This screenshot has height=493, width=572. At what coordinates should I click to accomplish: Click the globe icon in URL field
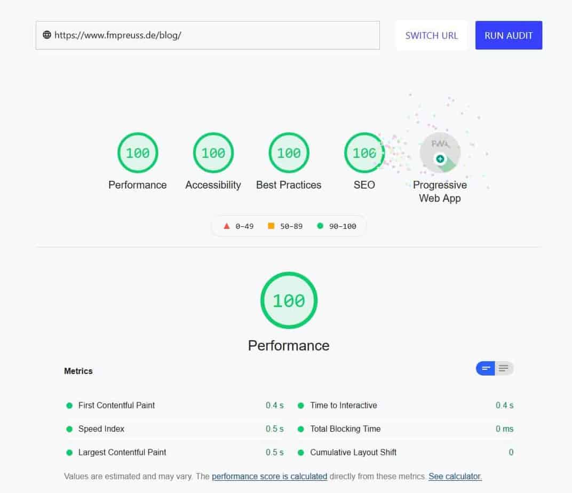coord(47,35)
